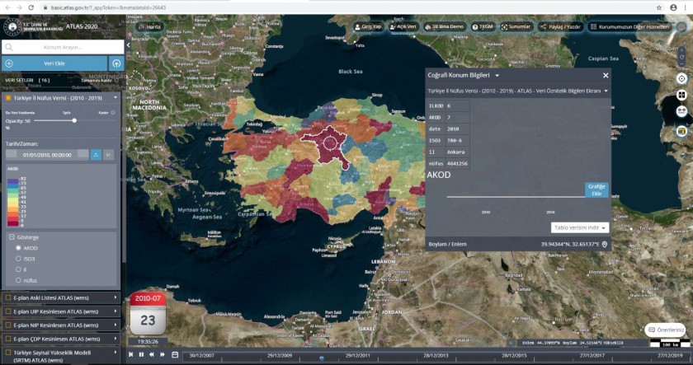The height and width of the screenshot is (365, 693).
Task: Enable the E-plan Aski Listesi ATLAS layer
Action: click(7, 297)
